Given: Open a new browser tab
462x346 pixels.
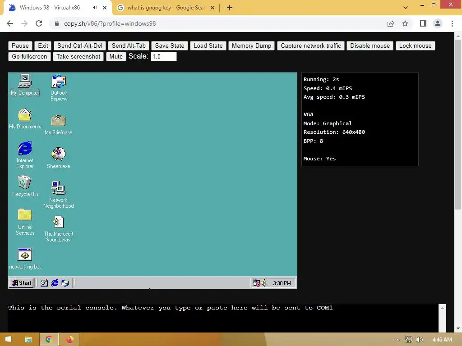Looking at the screenshot, I should click(230, 8).
